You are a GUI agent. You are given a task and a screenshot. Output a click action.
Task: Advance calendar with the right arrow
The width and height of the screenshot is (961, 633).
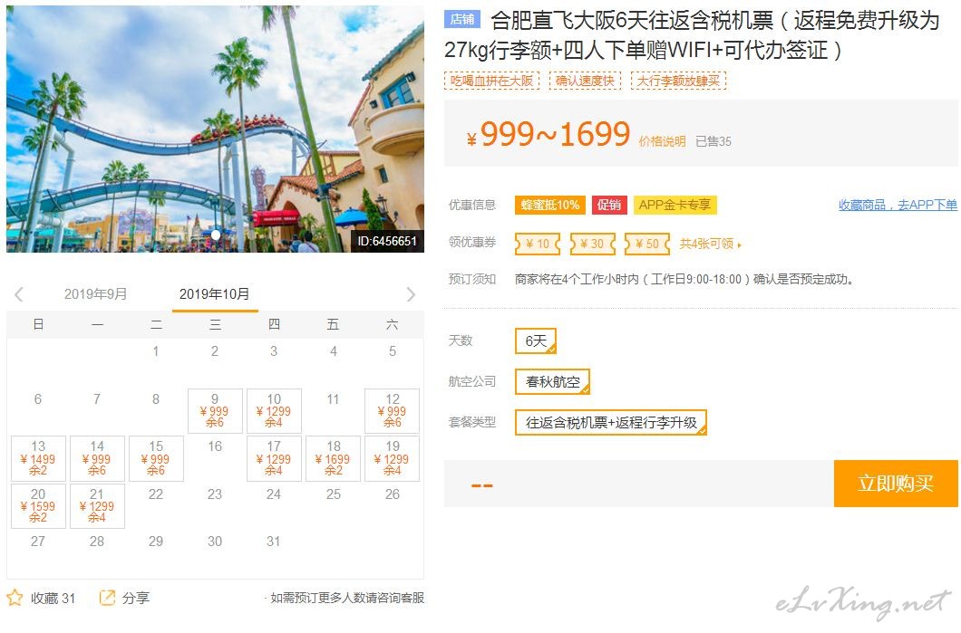coord(411,294)
